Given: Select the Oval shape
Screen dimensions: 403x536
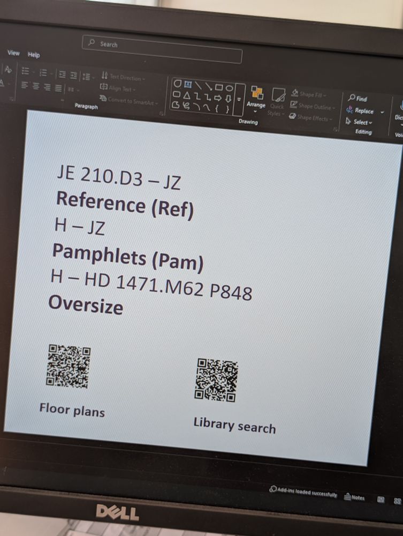Looking at the screenshot, I should point(229,88).
